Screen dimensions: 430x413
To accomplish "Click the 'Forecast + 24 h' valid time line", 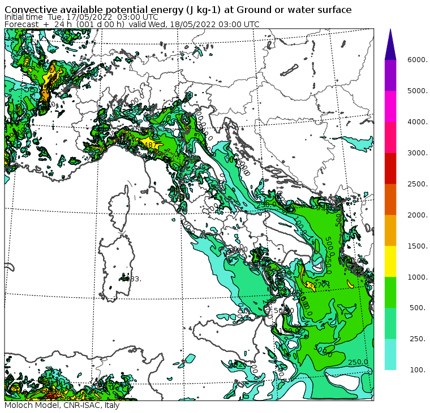I will [132, 24].
